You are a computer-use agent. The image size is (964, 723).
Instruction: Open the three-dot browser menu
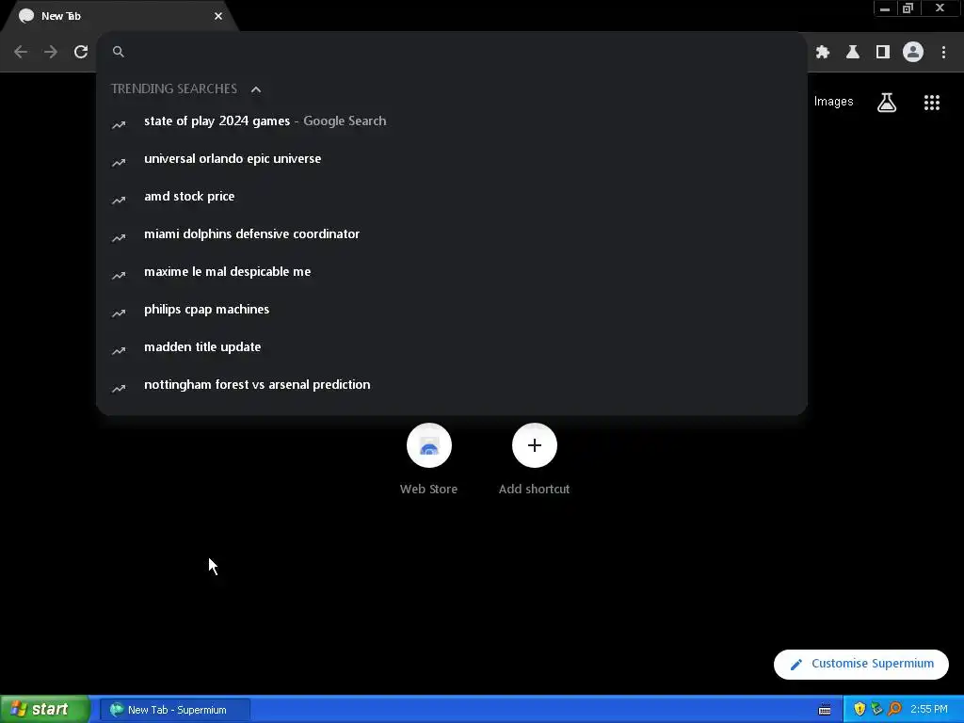click(x=943, y=53)
